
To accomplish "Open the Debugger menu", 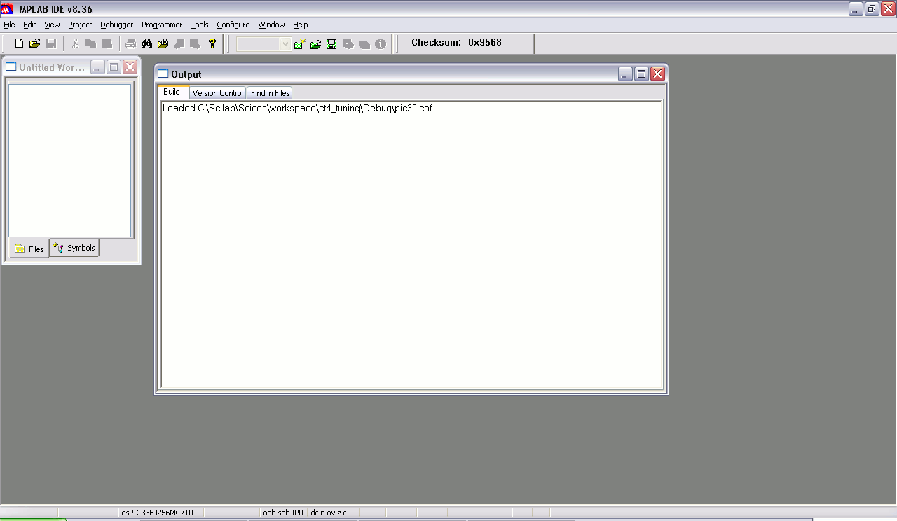I will (116, 25).
